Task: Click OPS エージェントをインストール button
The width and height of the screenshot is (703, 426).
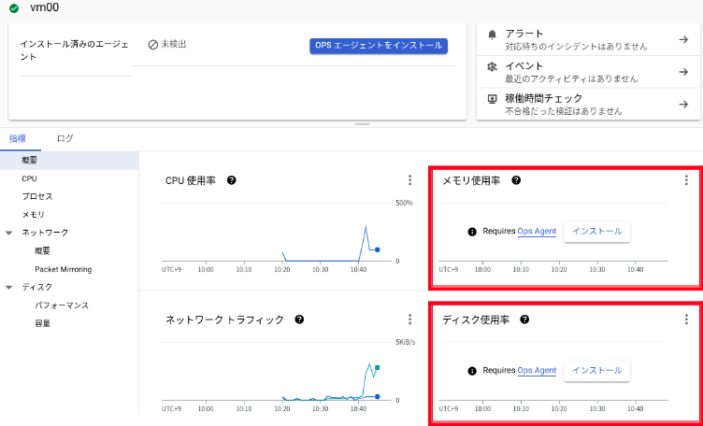Action: click(x=379, y=46)
